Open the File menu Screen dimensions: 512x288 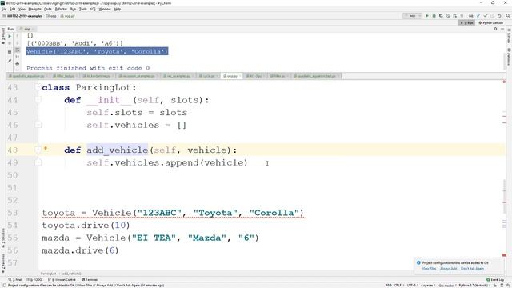coord(4,9)
